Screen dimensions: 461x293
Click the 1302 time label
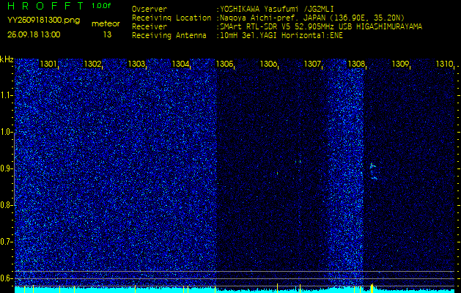(x=92, y=64)
